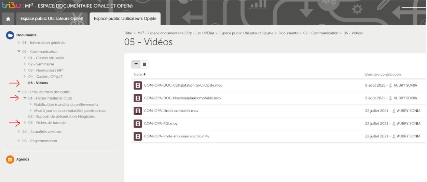
Task: Click video icon of Droits constatés file
Action: [138, 111]
